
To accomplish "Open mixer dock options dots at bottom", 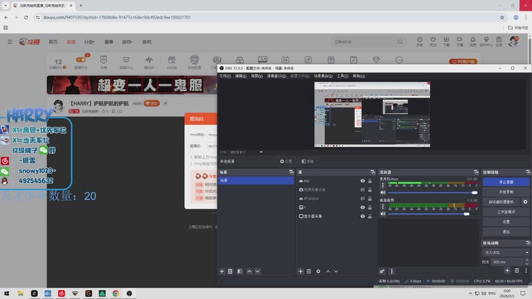I will pyautogui.click(x=392, y=271).
